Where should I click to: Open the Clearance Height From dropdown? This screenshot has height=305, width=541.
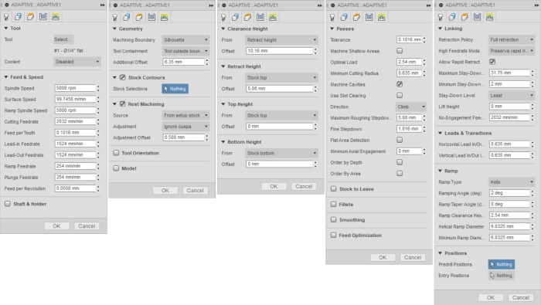[x=281, y=40]
